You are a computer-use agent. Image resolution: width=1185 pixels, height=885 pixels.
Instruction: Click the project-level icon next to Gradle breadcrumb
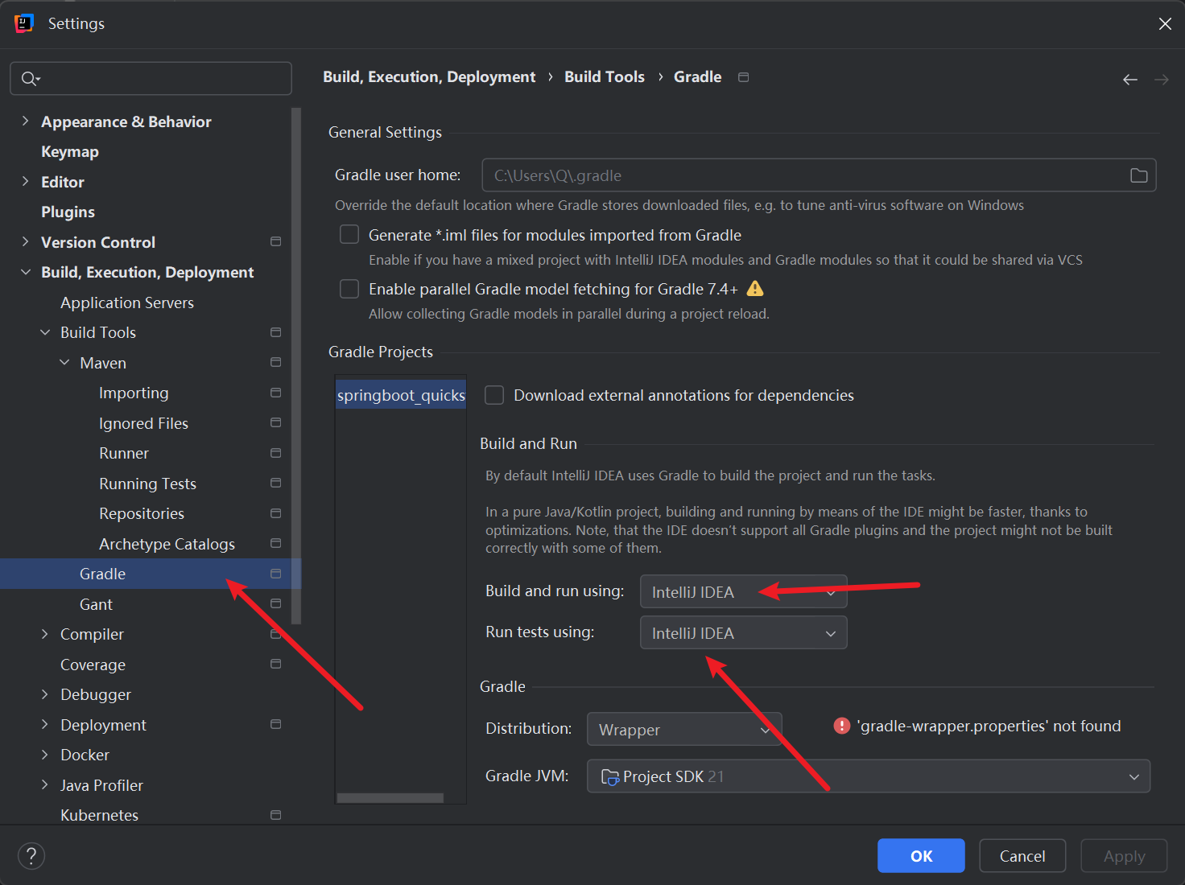coord(744,77)
